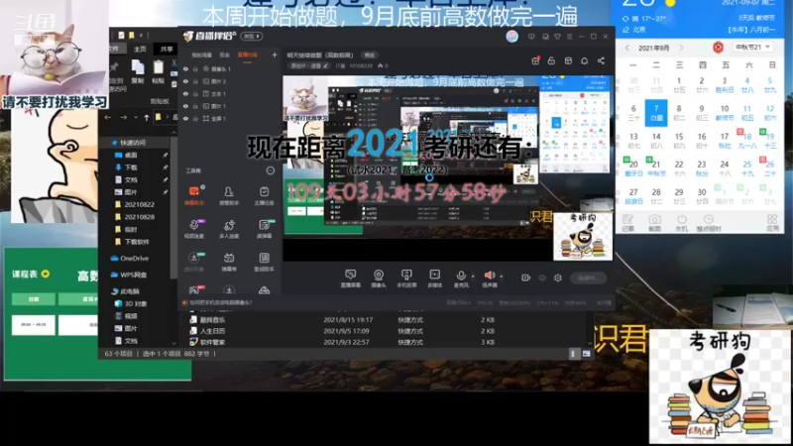
Task: Switch to the first scene tab
Action: tap(202, 55)
